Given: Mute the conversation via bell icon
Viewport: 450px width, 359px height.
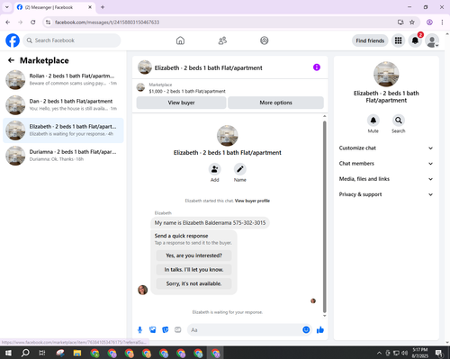Looking at the screenshot, I should pyautogui.click(x=373, y=121).
